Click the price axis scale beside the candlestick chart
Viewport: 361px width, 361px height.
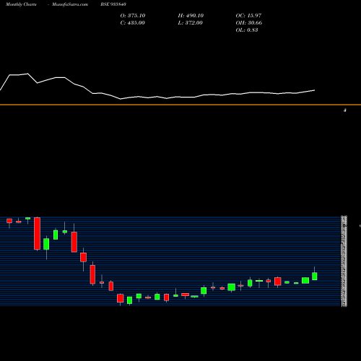[344, 261]
